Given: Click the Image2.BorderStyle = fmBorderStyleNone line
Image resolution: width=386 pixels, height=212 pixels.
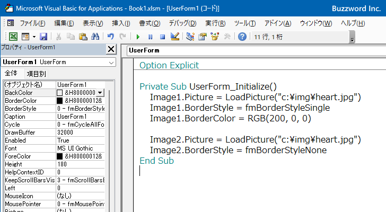Looking at the screenshot, I should pos(238,150).
